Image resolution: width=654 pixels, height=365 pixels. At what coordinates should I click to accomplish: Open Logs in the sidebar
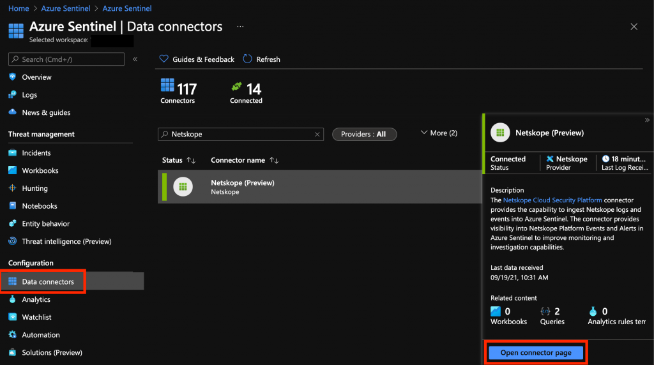click(x=29, y=94)
